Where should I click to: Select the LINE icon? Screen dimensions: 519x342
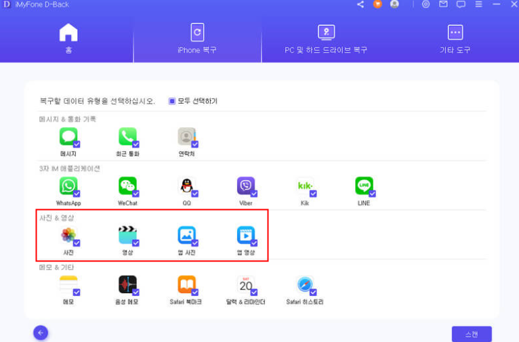364,186
